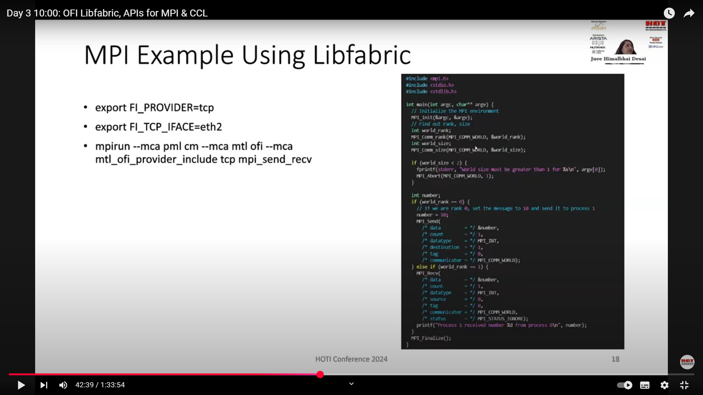This screenshot has height=395, width=703.
Task: Open Watch Later clock icon
Action: point(669,13)
